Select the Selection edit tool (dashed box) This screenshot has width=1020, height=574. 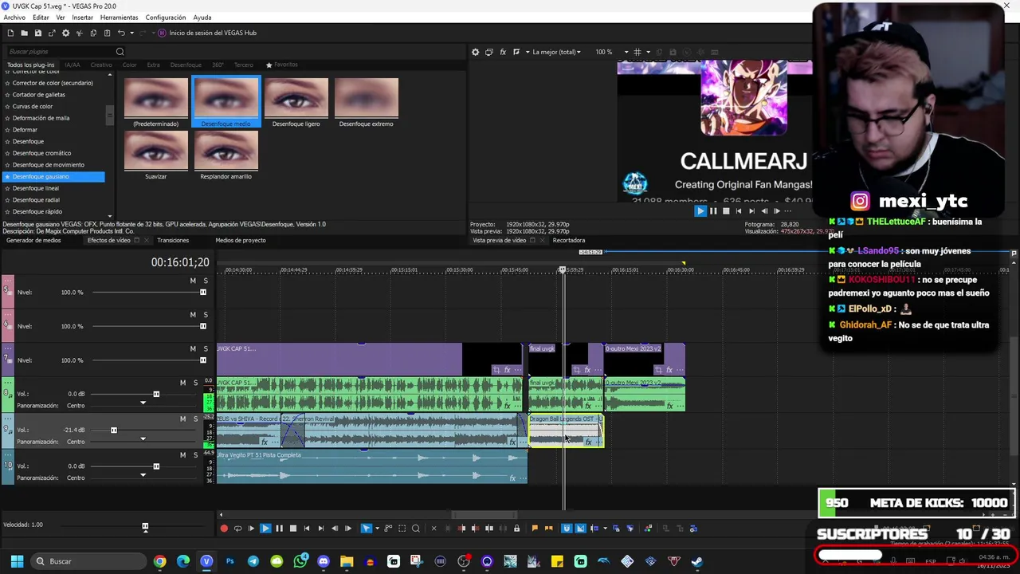[402, 528]
